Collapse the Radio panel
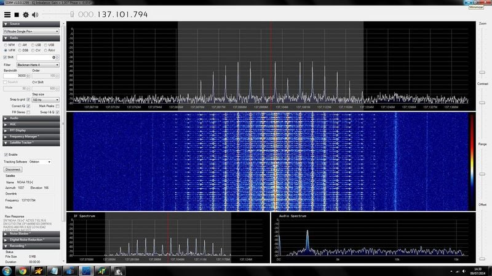This screenshot has height=276, width=492. [x=31, y=38]
